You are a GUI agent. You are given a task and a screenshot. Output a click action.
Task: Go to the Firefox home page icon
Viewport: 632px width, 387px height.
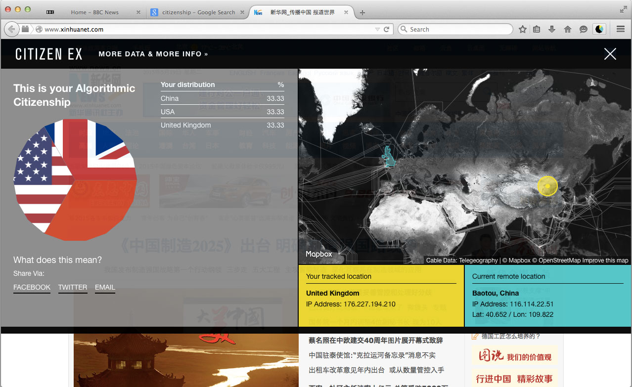568,29
